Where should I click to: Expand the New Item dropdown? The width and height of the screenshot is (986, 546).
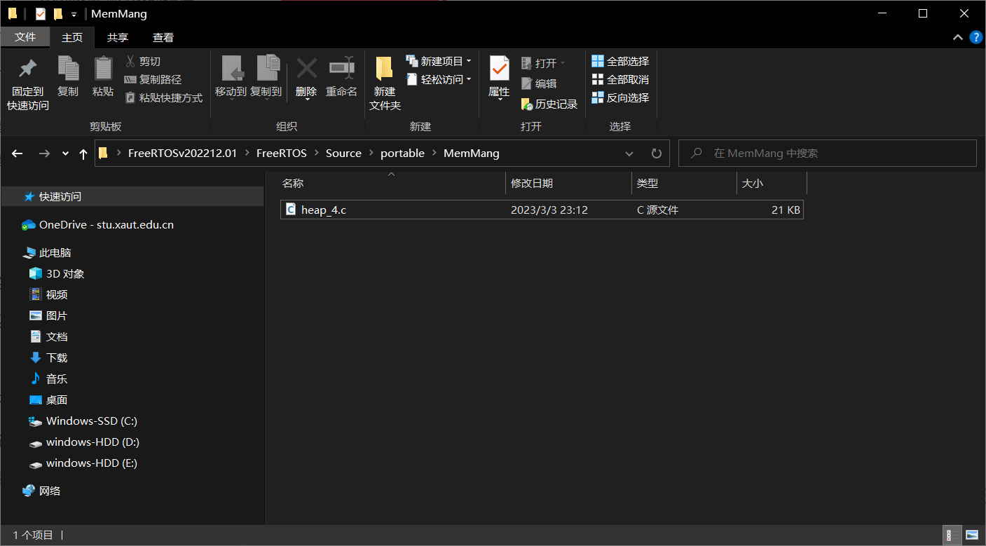[469, 62]
